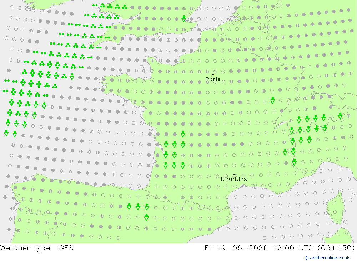
Task: Click the weatheronline.co.uk copyright link
Action: 327,258
